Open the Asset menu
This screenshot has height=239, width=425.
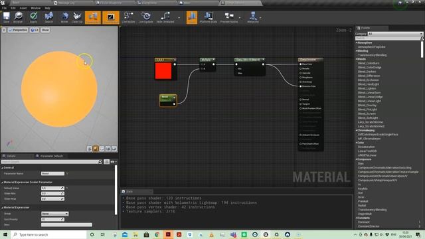[23, 8]
